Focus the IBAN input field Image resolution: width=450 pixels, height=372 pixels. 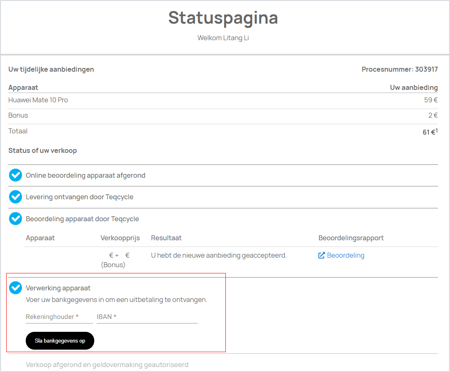(147, 317)
